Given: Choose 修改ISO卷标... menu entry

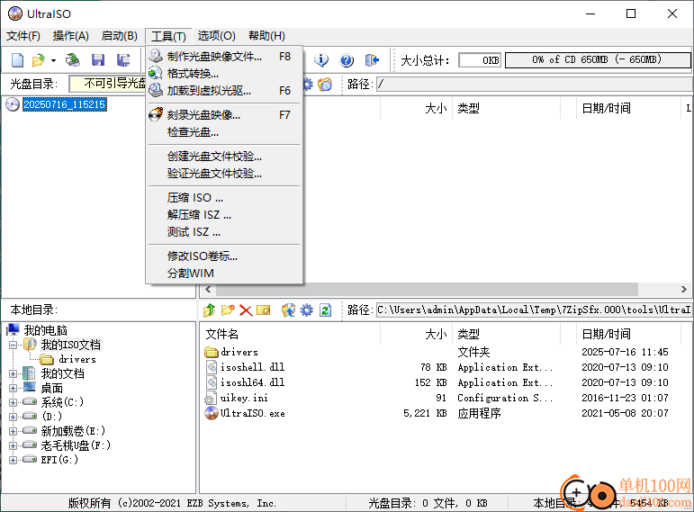Looking at the screenshot, I should [224, 256].
